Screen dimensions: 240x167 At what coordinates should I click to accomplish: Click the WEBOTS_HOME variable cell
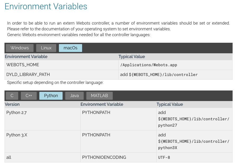click(61, 65)
